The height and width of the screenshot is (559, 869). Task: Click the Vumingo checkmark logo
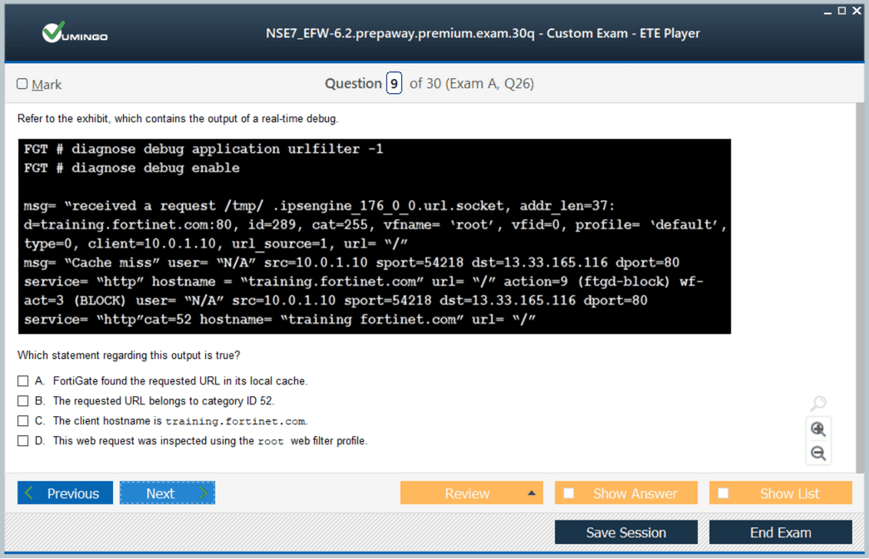pos(74,33)
